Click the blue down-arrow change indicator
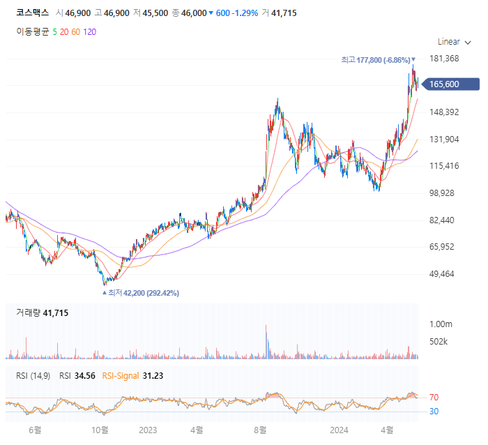 pyautogui.click(x=211, y=13)
